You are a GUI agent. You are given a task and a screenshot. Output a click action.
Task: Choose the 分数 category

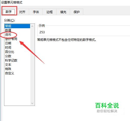17,56
